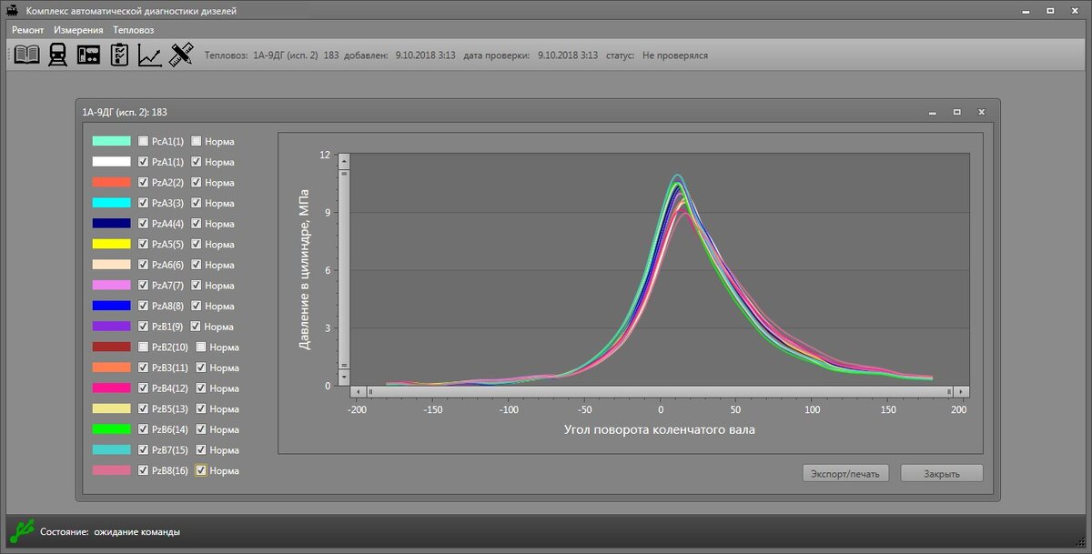Open the measuring device panel icon
Viewport: 1092px width, 554px height.
click(88, 55)
